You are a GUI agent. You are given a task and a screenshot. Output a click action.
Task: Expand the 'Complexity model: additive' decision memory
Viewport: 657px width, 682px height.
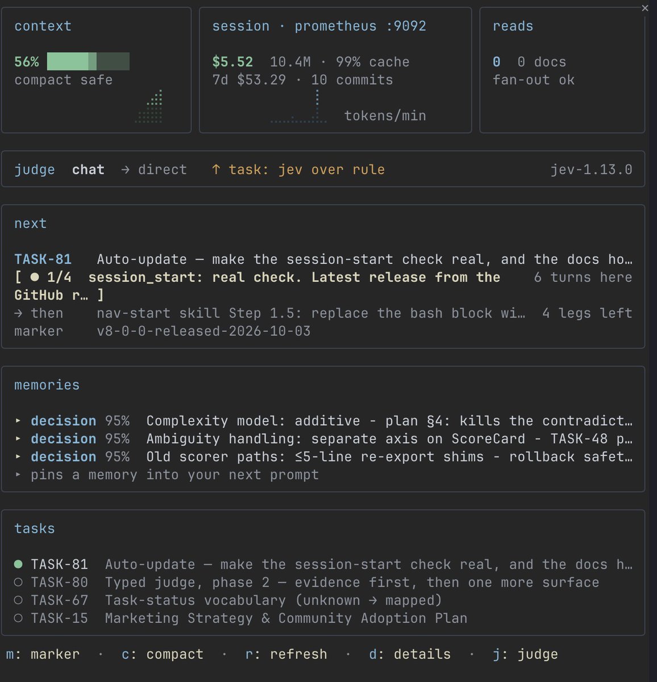point(18,421)
